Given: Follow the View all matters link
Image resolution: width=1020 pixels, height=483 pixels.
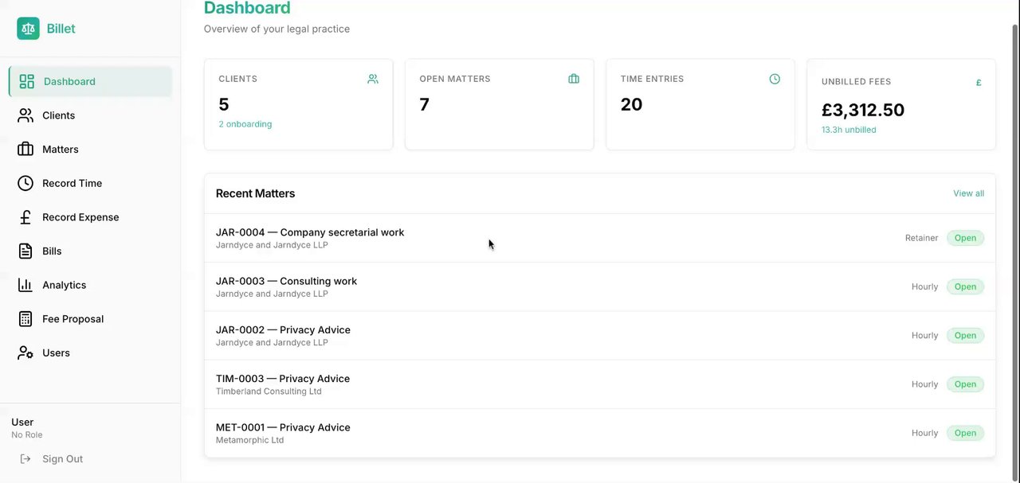Looking at the screenshot, I should click(x=968, y=193).
